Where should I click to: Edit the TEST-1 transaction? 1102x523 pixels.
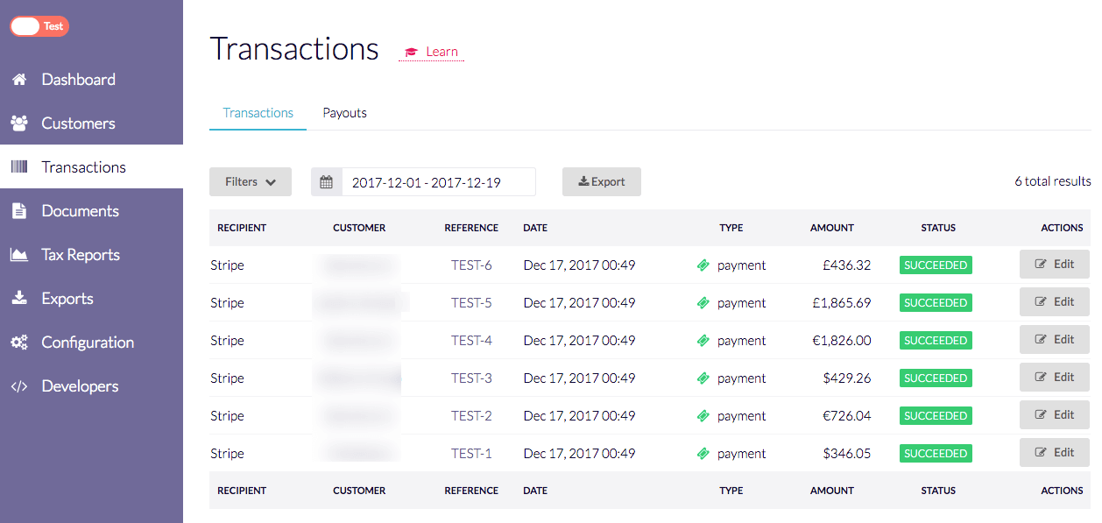(x=1054, y=453)
